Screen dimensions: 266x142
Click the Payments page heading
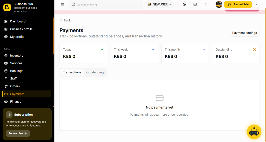pyautogui.click(x=71, y=30)
